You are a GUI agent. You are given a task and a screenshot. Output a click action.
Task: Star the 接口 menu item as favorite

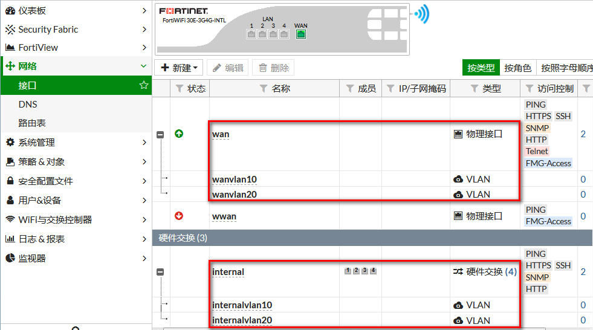tap(144, 85)
